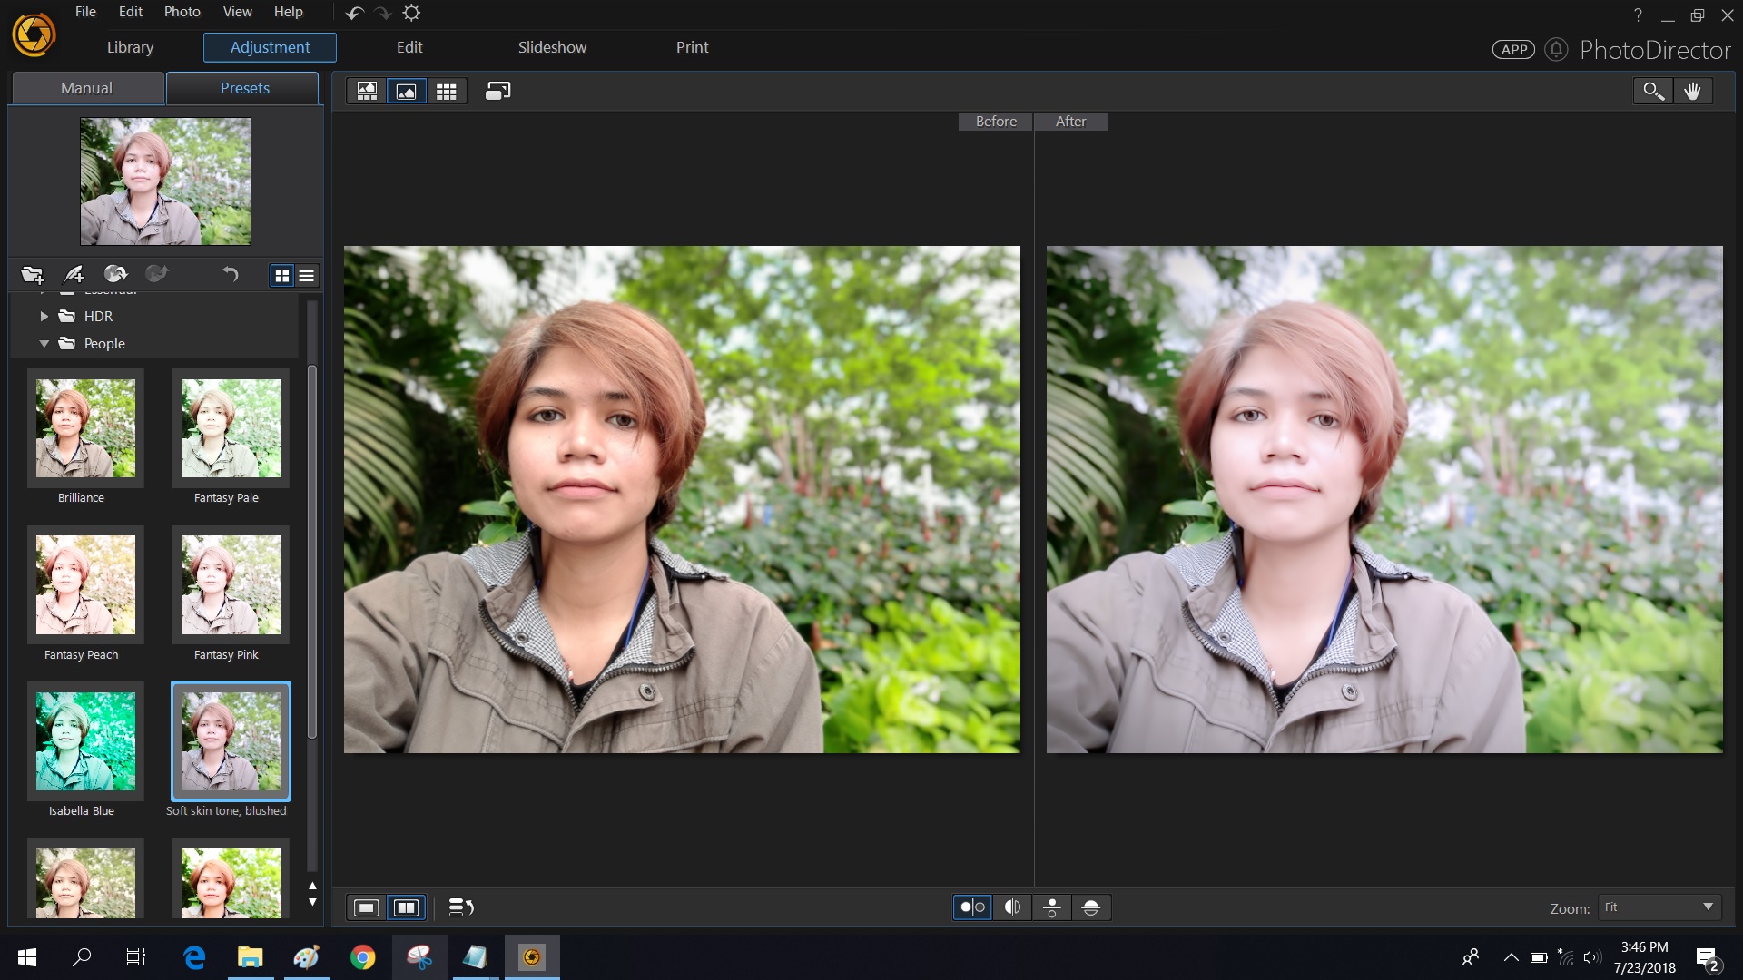This screenshot has height=980, width=1743.
Task: Apply the Fantasy Peach preset
Action: pyautogui.click(x=85, y=584)
